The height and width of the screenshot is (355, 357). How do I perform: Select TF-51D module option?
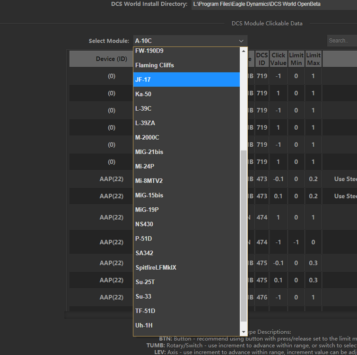[x=186, y=311]
